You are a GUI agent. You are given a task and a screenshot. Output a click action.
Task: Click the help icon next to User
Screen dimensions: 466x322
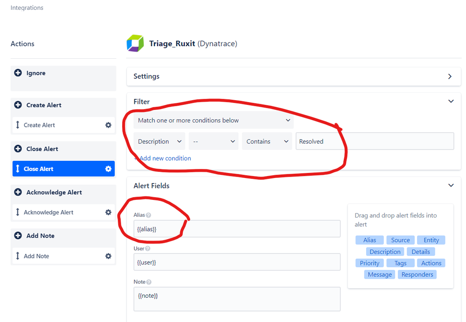tap(148, 249)
